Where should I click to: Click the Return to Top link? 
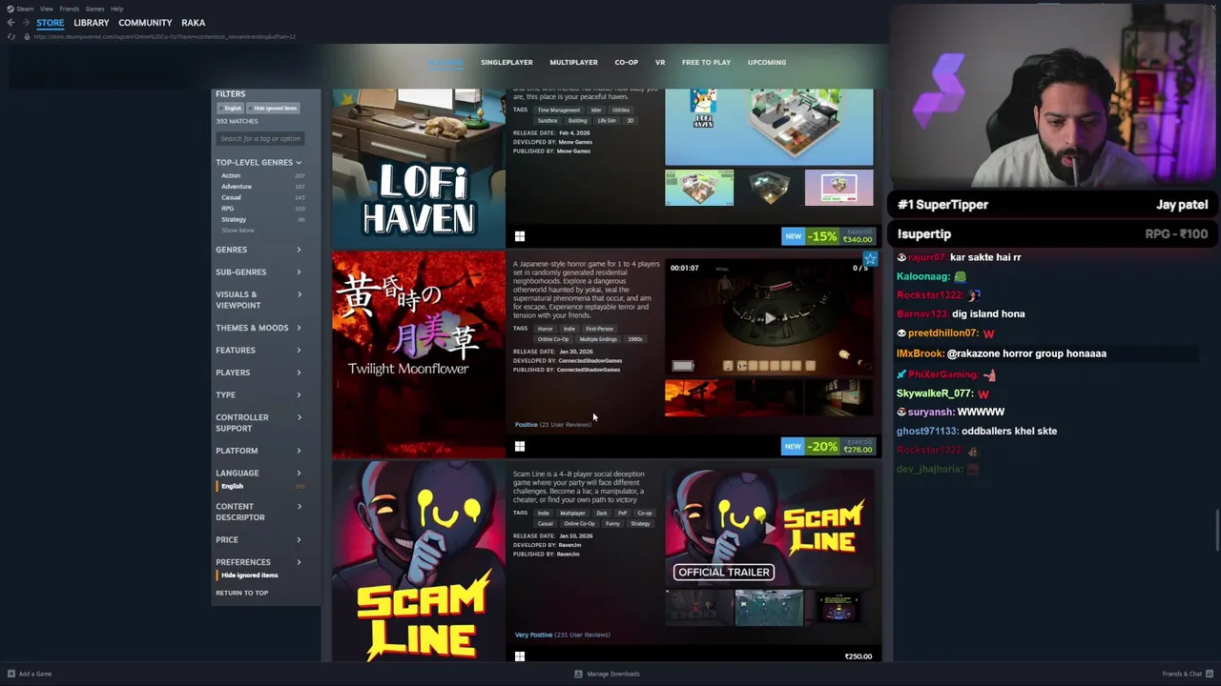(242, 593)
